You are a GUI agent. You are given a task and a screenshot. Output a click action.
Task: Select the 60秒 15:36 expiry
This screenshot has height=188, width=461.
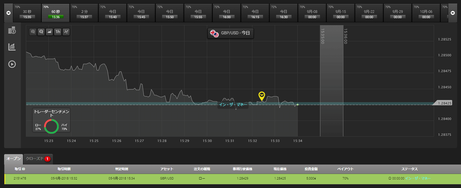[55, 13]
